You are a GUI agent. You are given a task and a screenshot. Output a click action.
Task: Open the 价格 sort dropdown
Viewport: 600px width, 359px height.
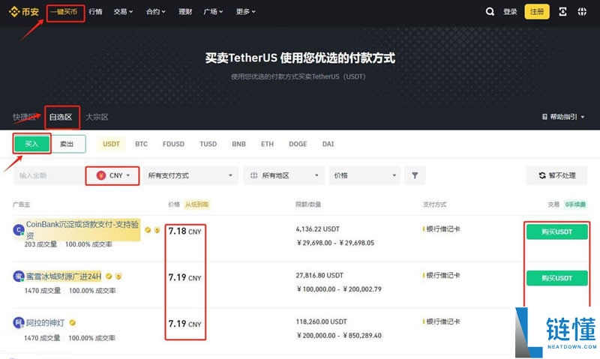point(364,175)
